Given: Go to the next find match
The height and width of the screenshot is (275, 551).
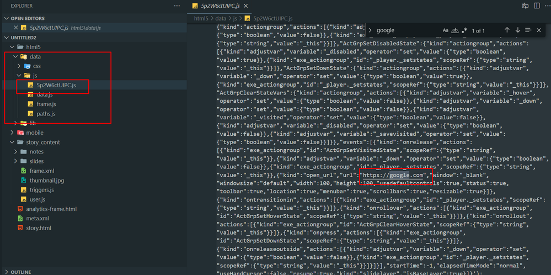Looking at the screenshot, I should [517, 30].
